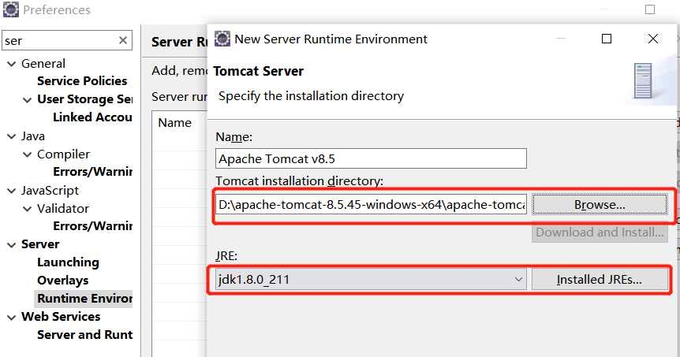The height and width of the screenshot is (357, 680).
Task: Select Errors/Warnings under Compiler
Action: coord(92,172)
